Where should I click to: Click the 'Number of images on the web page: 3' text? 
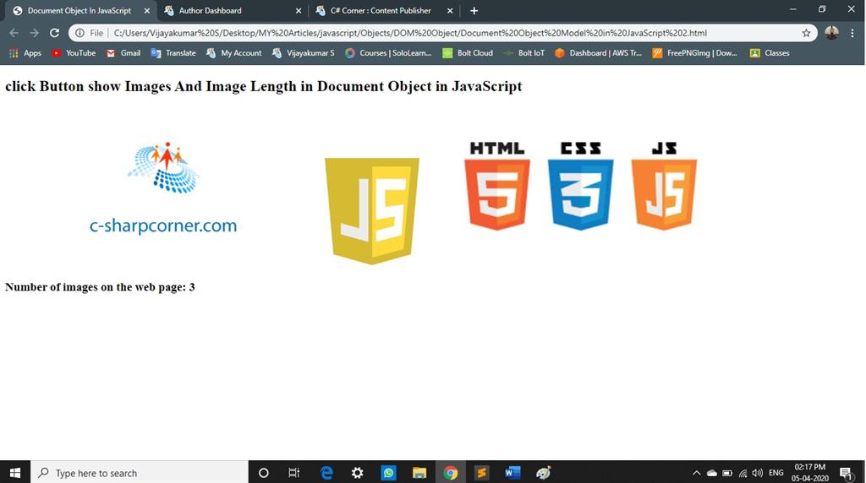100,287
